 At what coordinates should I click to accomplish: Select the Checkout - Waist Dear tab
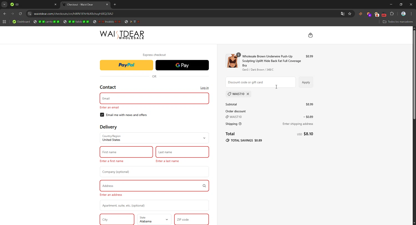click(85, 4)
